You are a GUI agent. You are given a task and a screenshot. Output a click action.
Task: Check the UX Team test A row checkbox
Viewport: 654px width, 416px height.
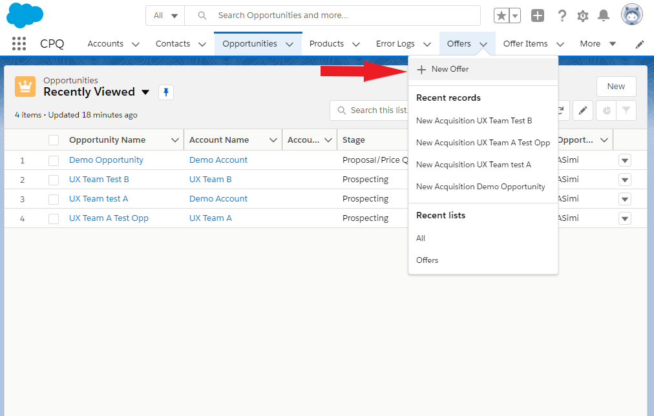click(x=54, y=199)
